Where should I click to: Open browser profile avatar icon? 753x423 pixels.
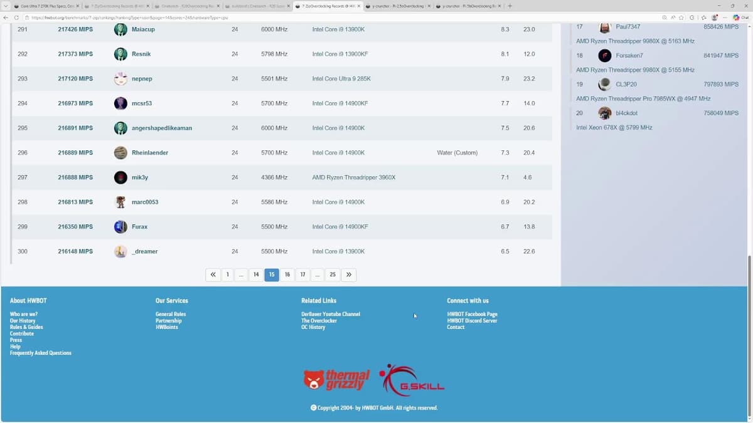click(714, 18)
